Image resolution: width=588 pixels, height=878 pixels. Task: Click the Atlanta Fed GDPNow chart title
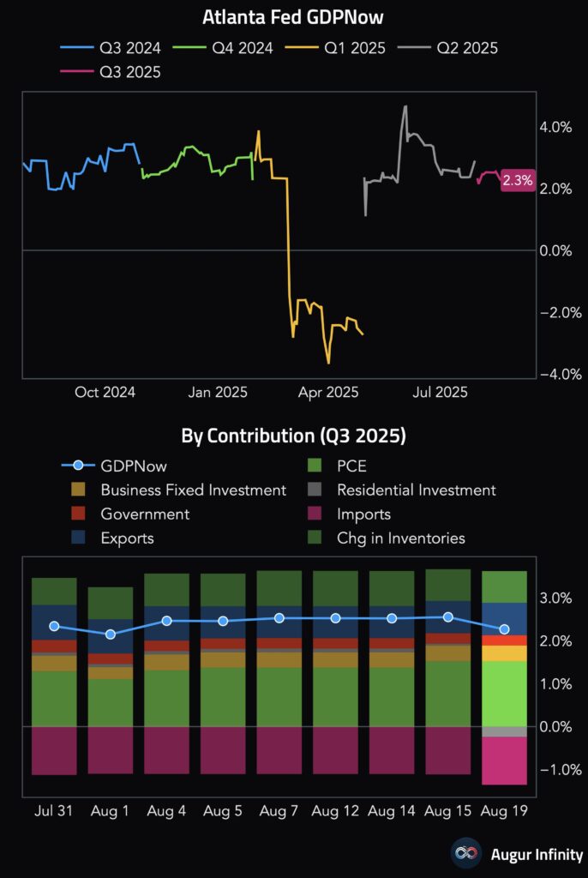[x=293, y=17]
